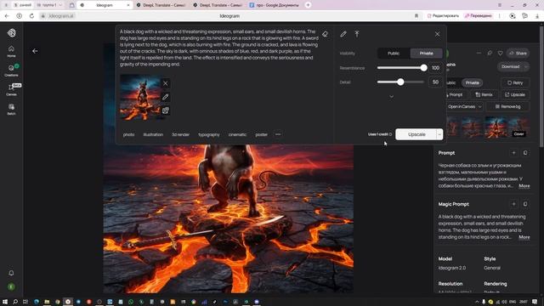The image size is (544, 306).
Task: Go back using the left arrow
Action: click(35, 51)
